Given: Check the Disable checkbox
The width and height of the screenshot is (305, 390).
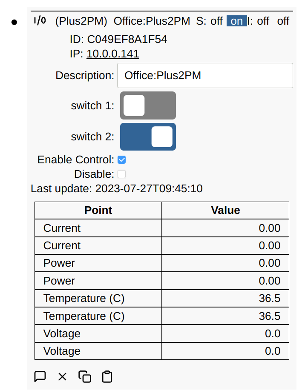Looking at the screenshot, I should pyautogui.click(x=122, y=174).
